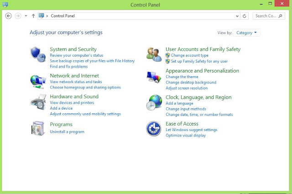Click the Hardware and Sound printer icon
Viewport: 292px width, 194px height.
click(38, 102)
